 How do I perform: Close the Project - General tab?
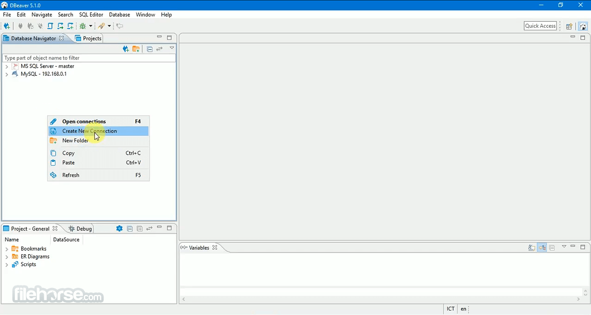55,228
